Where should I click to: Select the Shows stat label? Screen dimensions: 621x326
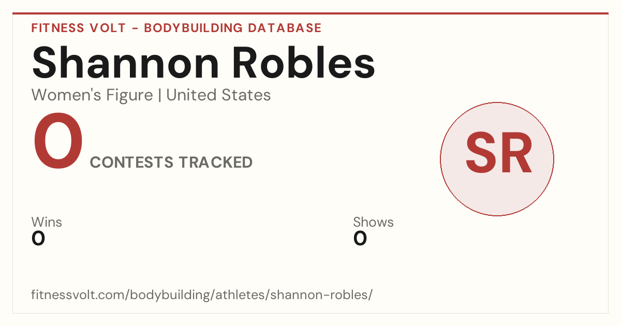point(373,222)
